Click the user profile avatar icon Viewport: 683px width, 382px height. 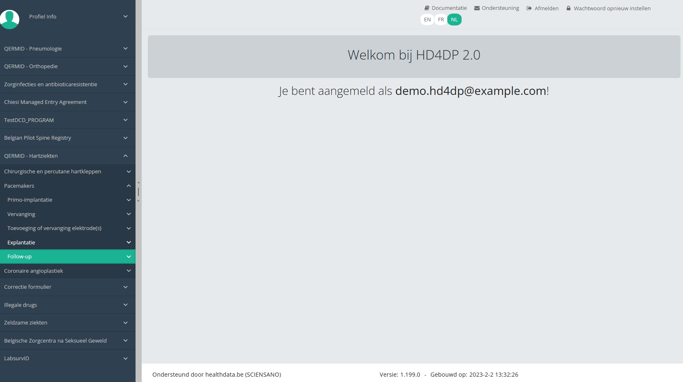click(x=9, y=19)
